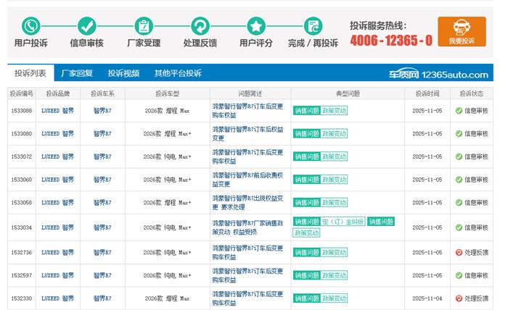Screen dimensions: 508x310
Task: Click the 厂家受理 clipboard icon
Action: (x=144, y=26)
